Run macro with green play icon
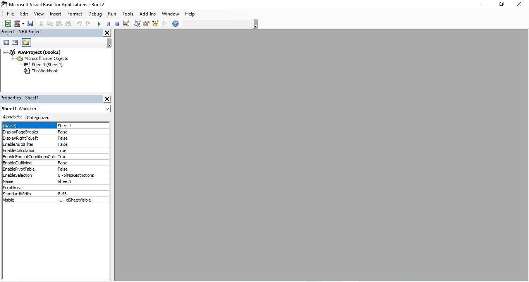The image size is (529, 282). [99, 24]
